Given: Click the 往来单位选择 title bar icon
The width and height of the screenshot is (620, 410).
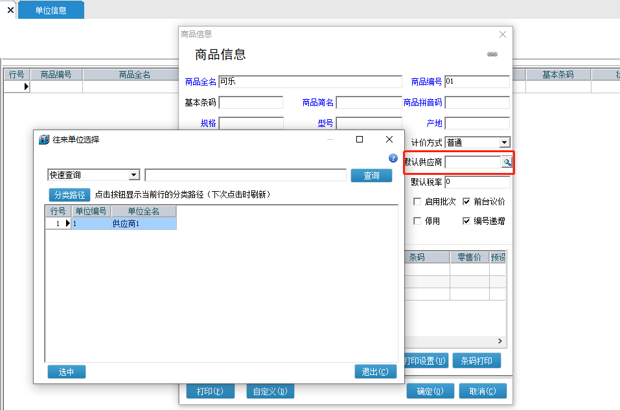Looking at the screenshot, I should [x=43, y=139].
